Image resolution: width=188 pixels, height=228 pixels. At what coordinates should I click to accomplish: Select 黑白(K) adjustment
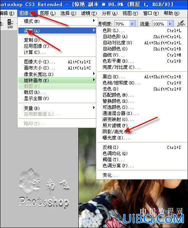pos(142,77)
